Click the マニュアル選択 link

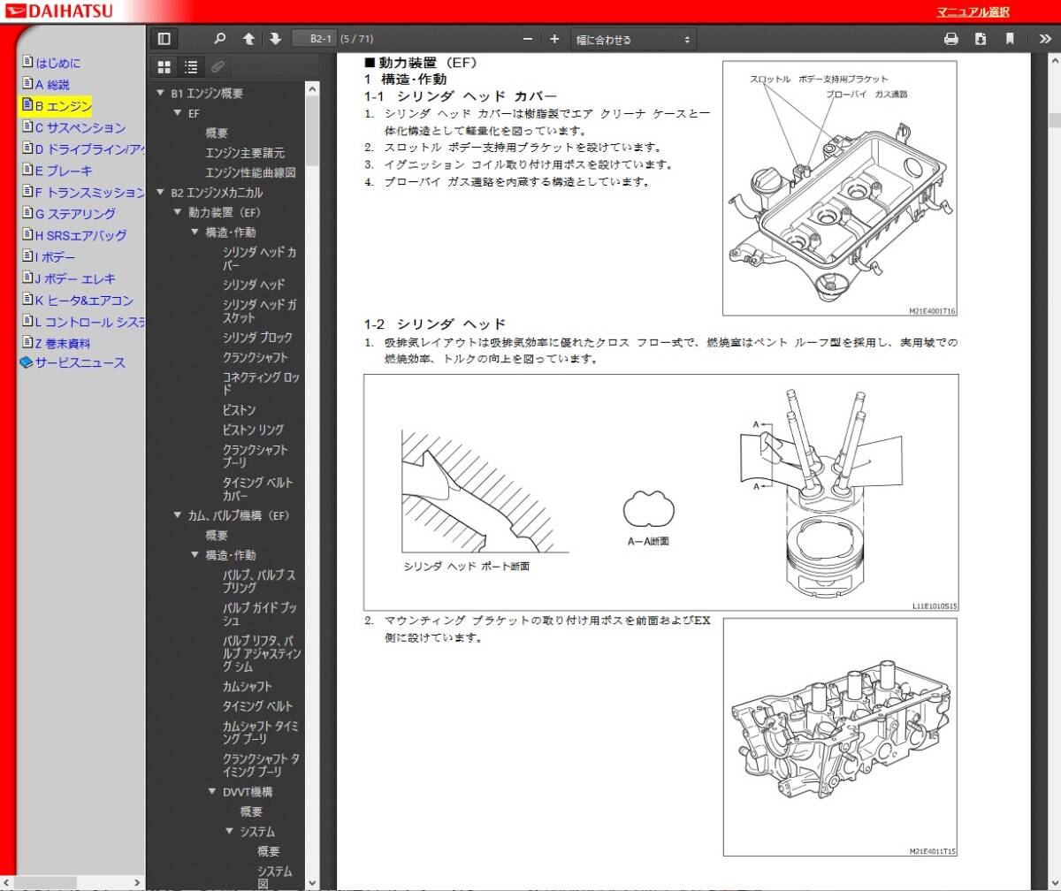(973, 12)
